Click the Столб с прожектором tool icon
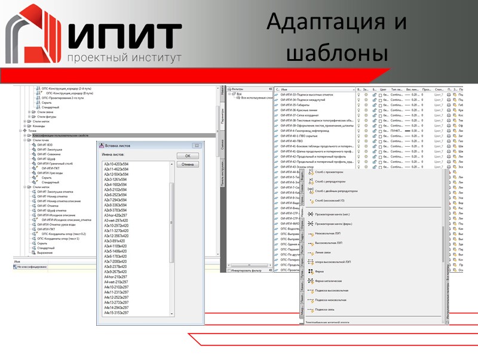 311,172
